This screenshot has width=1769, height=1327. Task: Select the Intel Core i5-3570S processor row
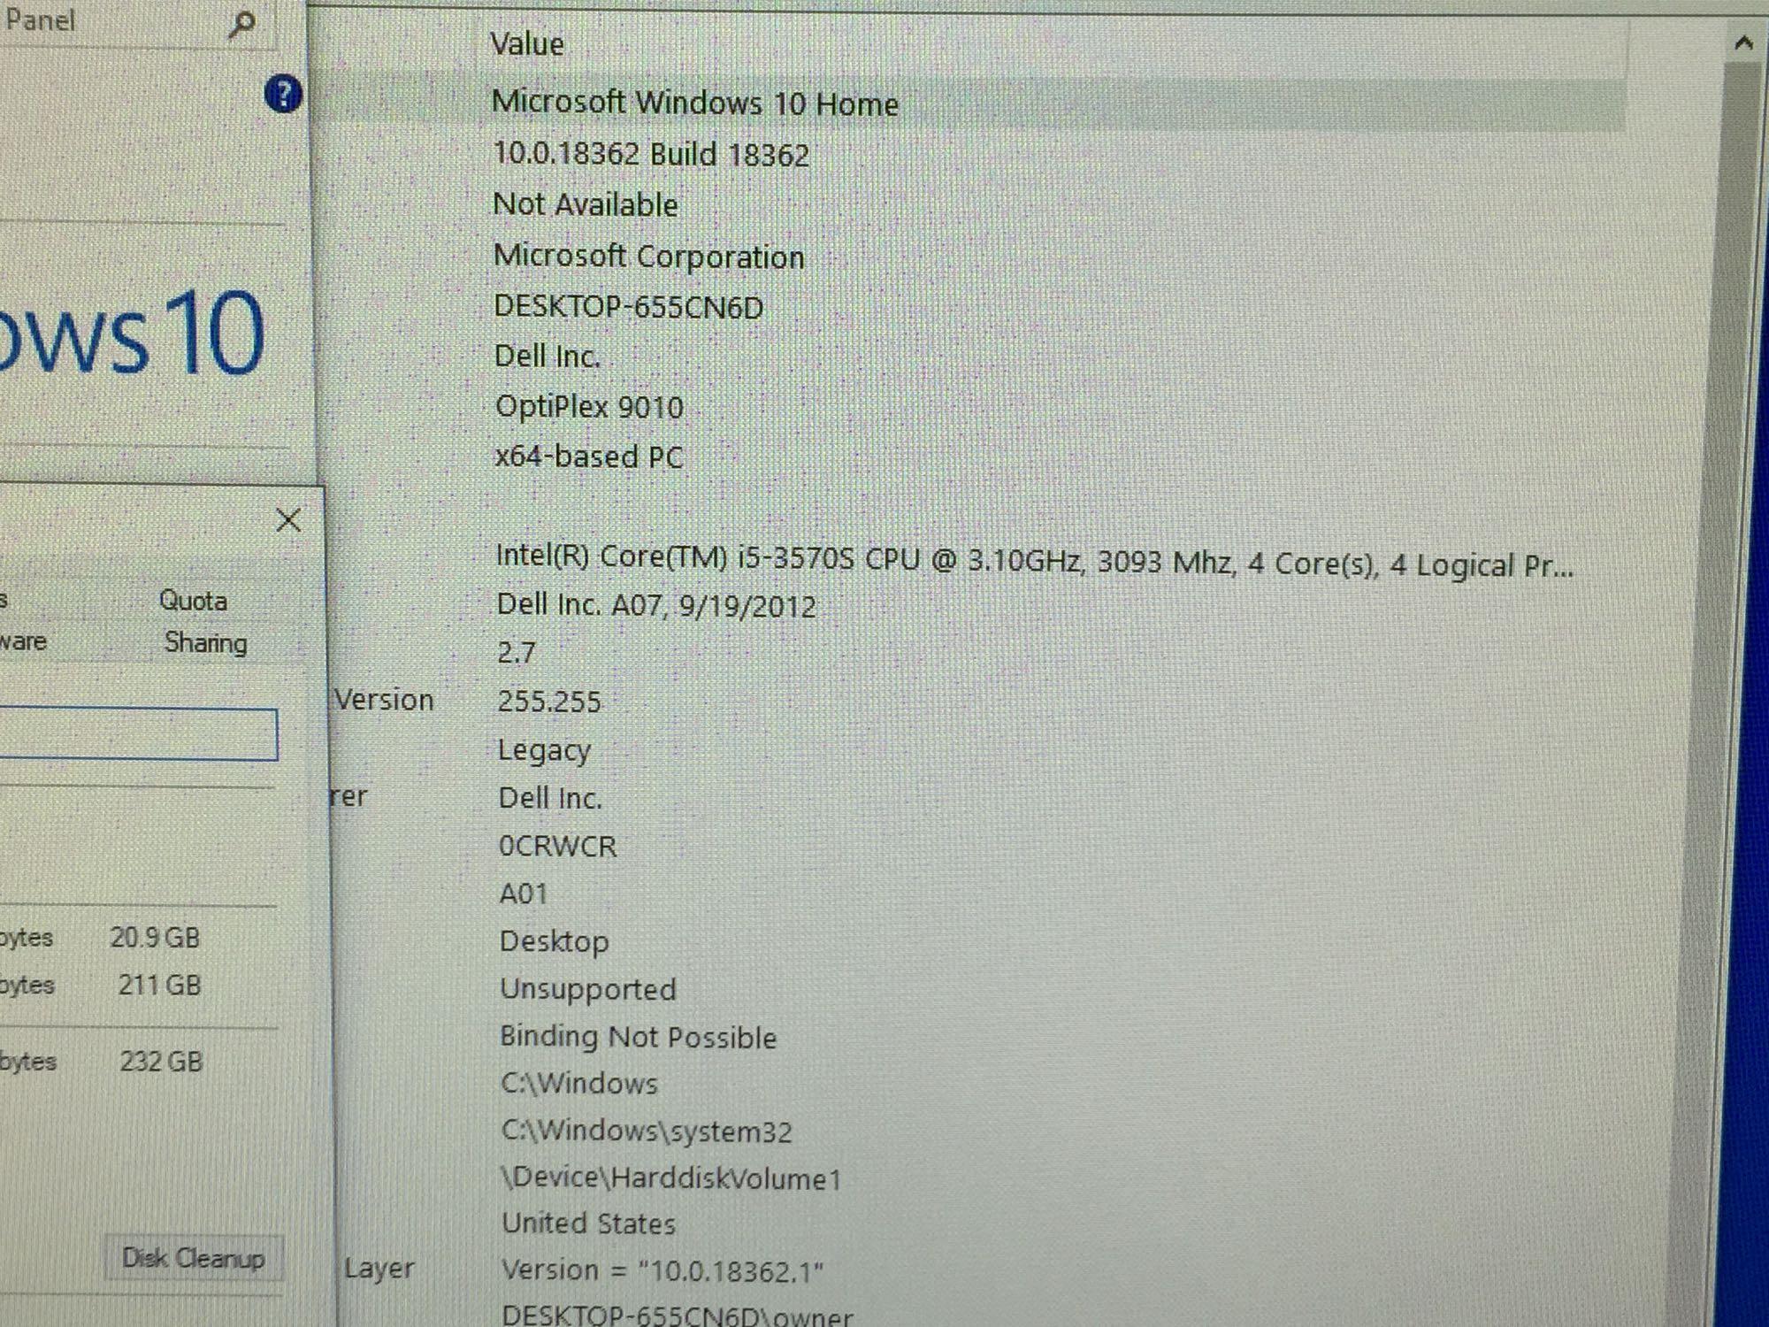[x=1035, y=561]
